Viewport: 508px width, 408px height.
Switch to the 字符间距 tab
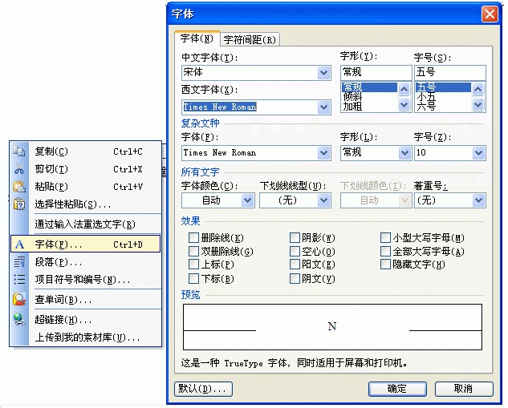(250, 39)
